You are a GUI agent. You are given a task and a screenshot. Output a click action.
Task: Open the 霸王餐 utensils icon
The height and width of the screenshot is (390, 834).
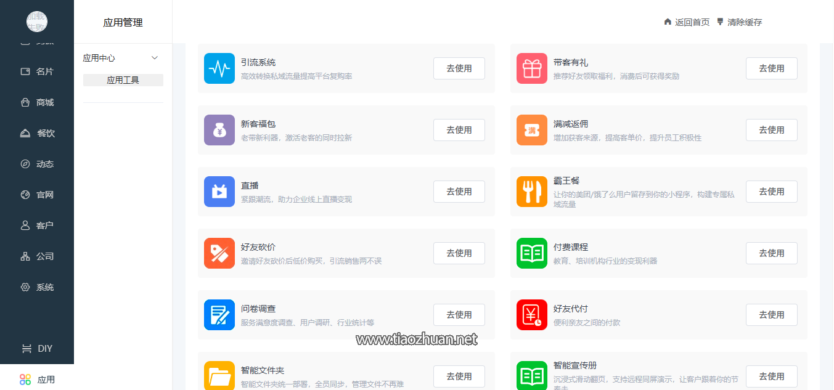pyautogui.click(x=531, y=191)
